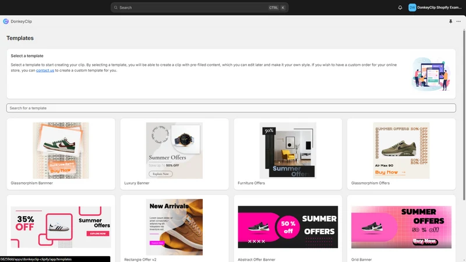Click the DonkeyClip app title text

click(22, 22)
